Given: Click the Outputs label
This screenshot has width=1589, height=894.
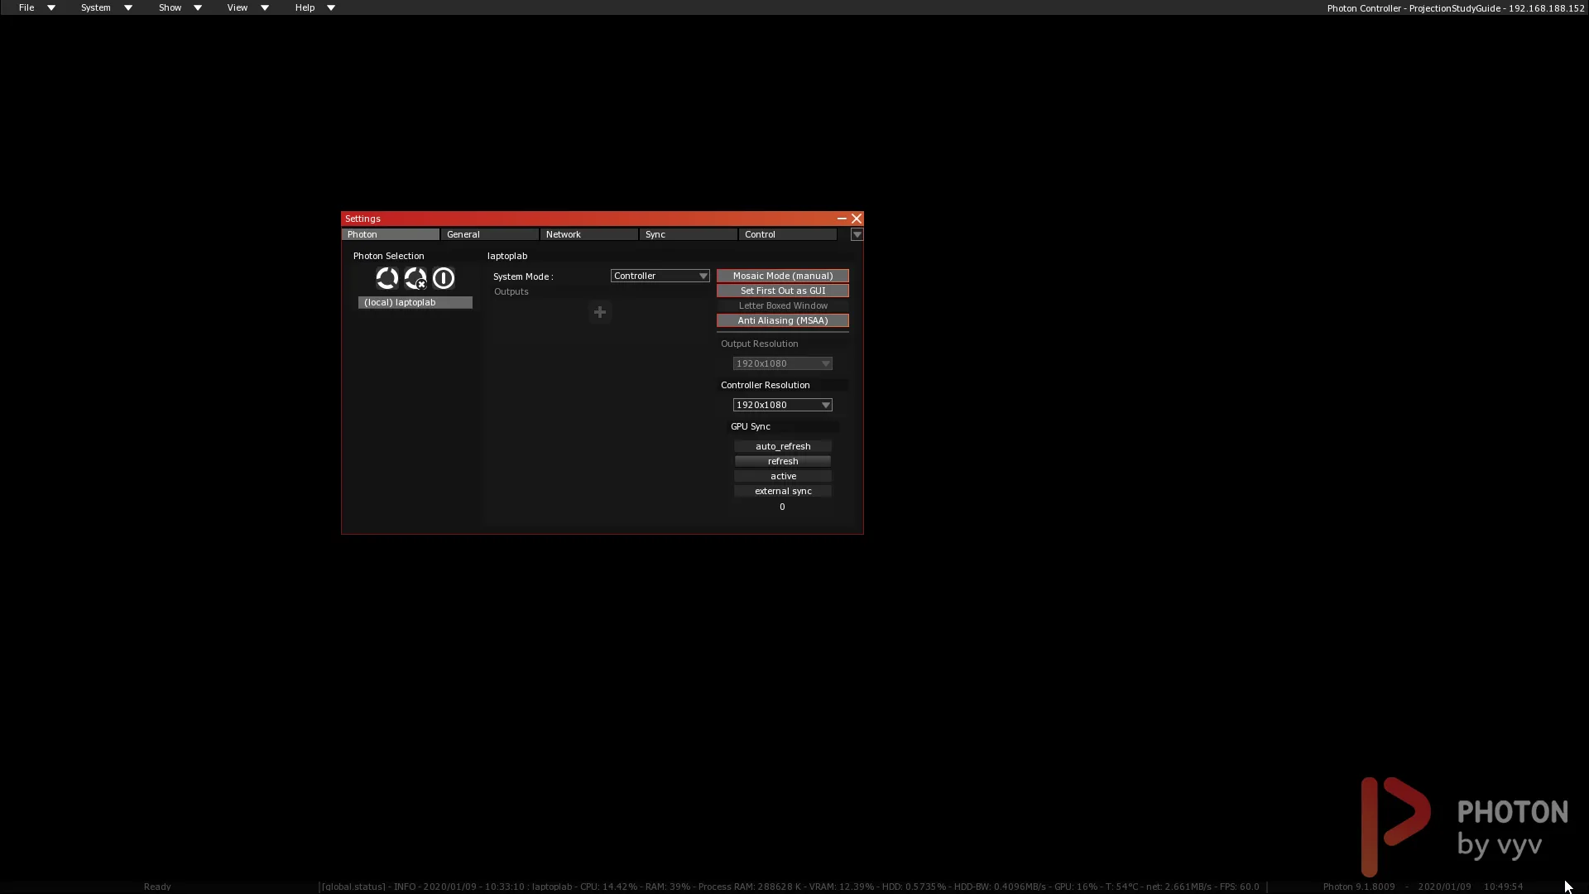Looking at the screenshot, I should [x=511, y=291].
